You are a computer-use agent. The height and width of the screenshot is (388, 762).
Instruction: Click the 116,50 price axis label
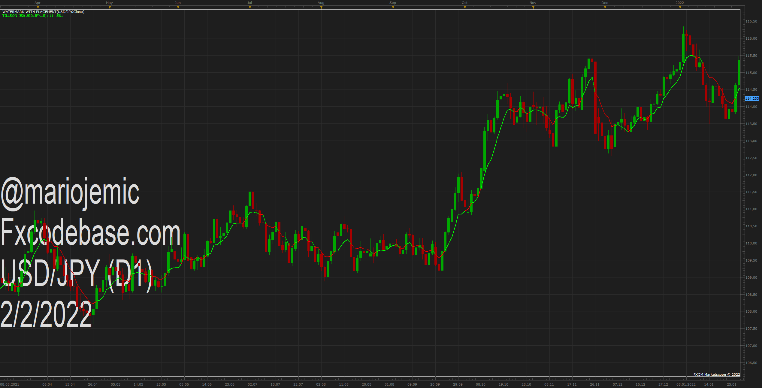(751, 22)
